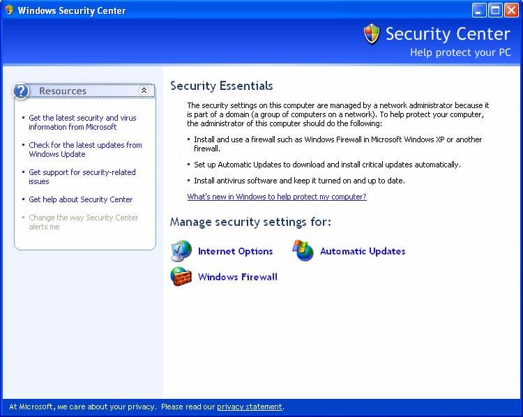The width and height of the screenshot is (523, 417).
Task: Click the 'Install antivirus software' bullet text
Action: [300, 181]
